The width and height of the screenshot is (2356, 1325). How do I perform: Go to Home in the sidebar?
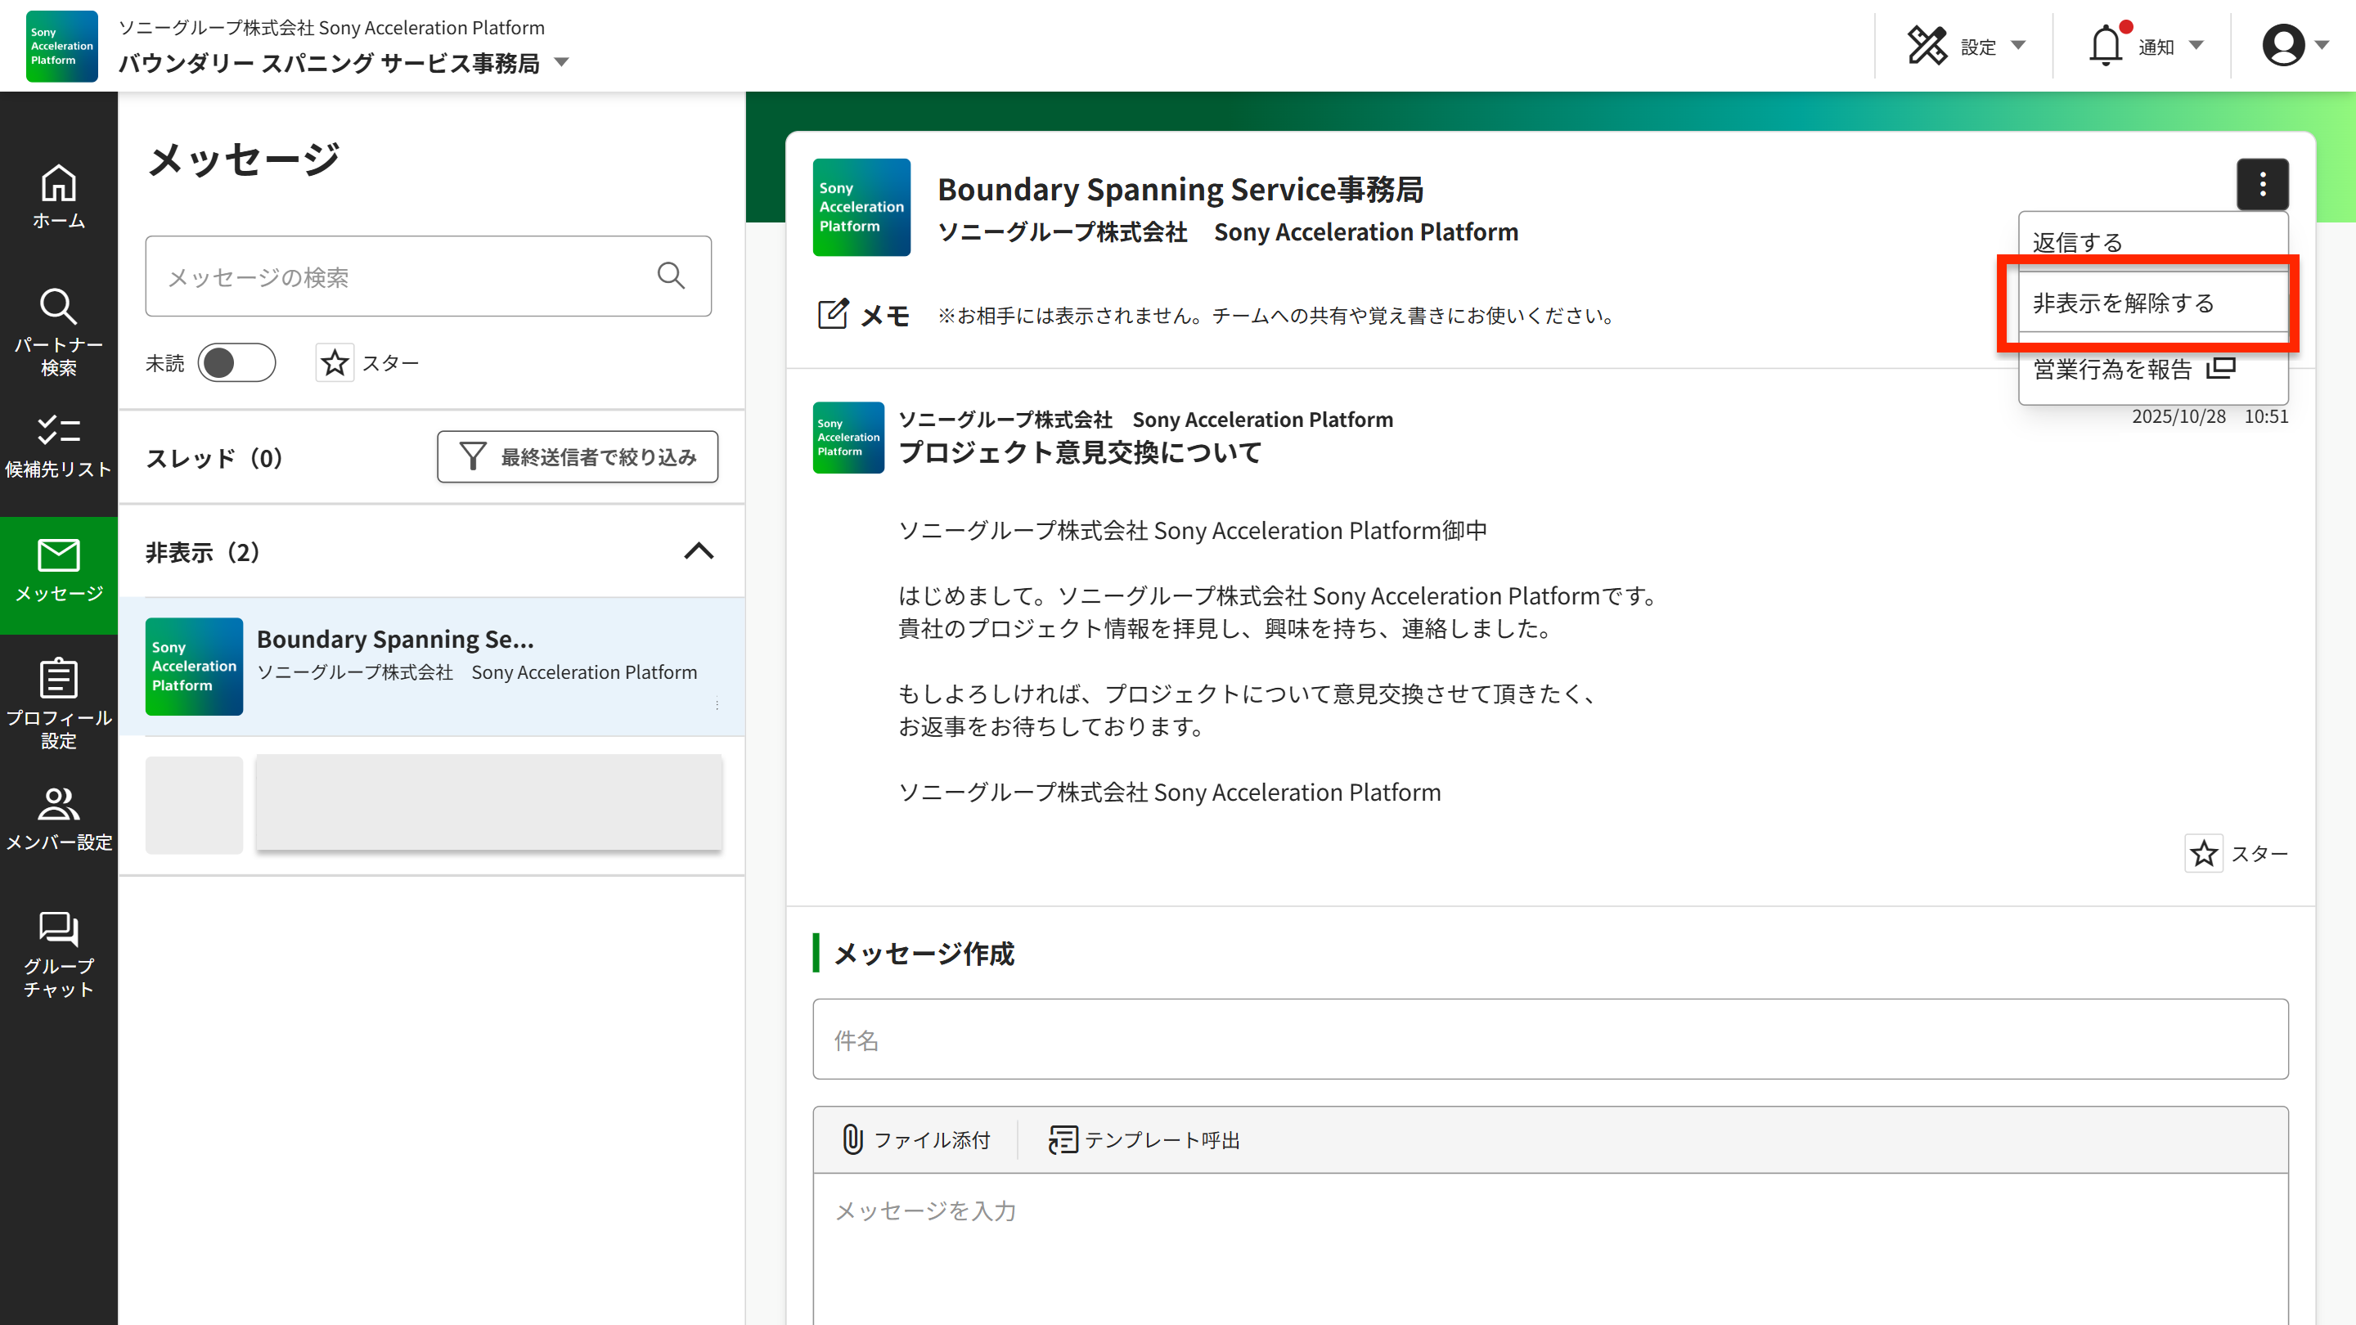(x=59, y=195)
